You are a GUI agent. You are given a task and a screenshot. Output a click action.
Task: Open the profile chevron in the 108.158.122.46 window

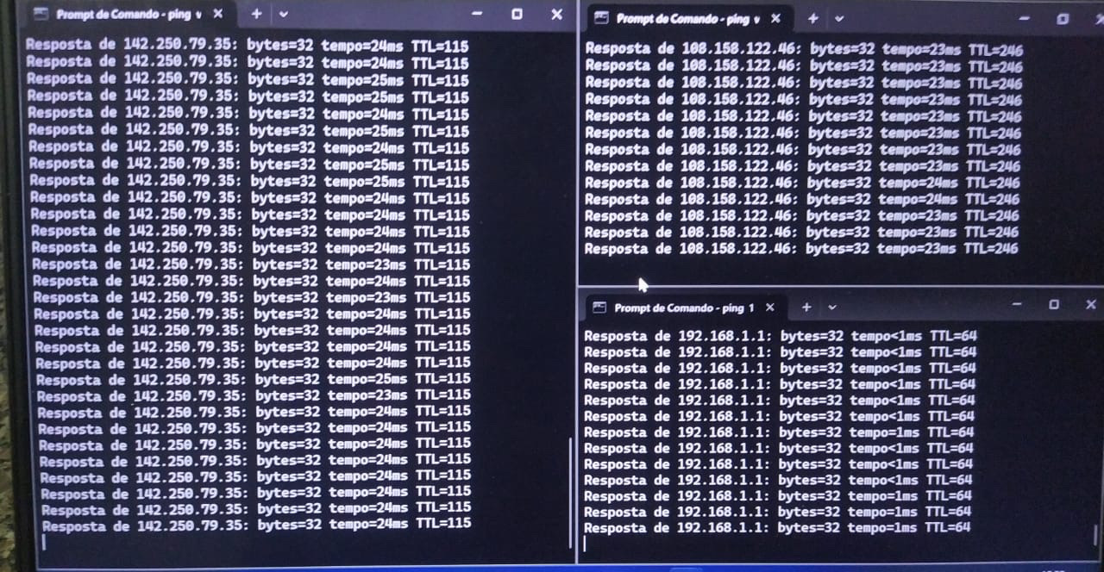click(x=839, y=18)
